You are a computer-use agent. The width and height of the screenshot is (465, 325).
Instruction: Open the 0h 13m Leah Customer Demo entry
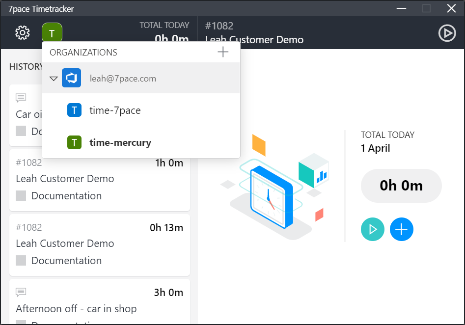(100, 245)
